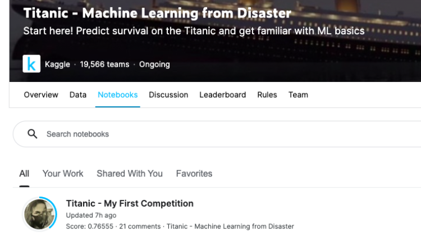
Task: Show notebooks Shared With You
Action: pos(130,174)
